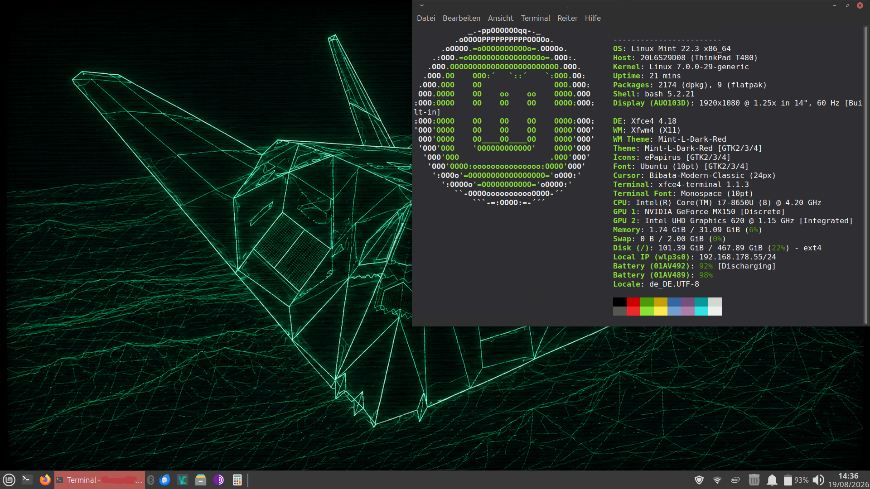Viewport: 870px width, 489px height.
Task: Close the terminal window
Action: click(x=860, y=5)
